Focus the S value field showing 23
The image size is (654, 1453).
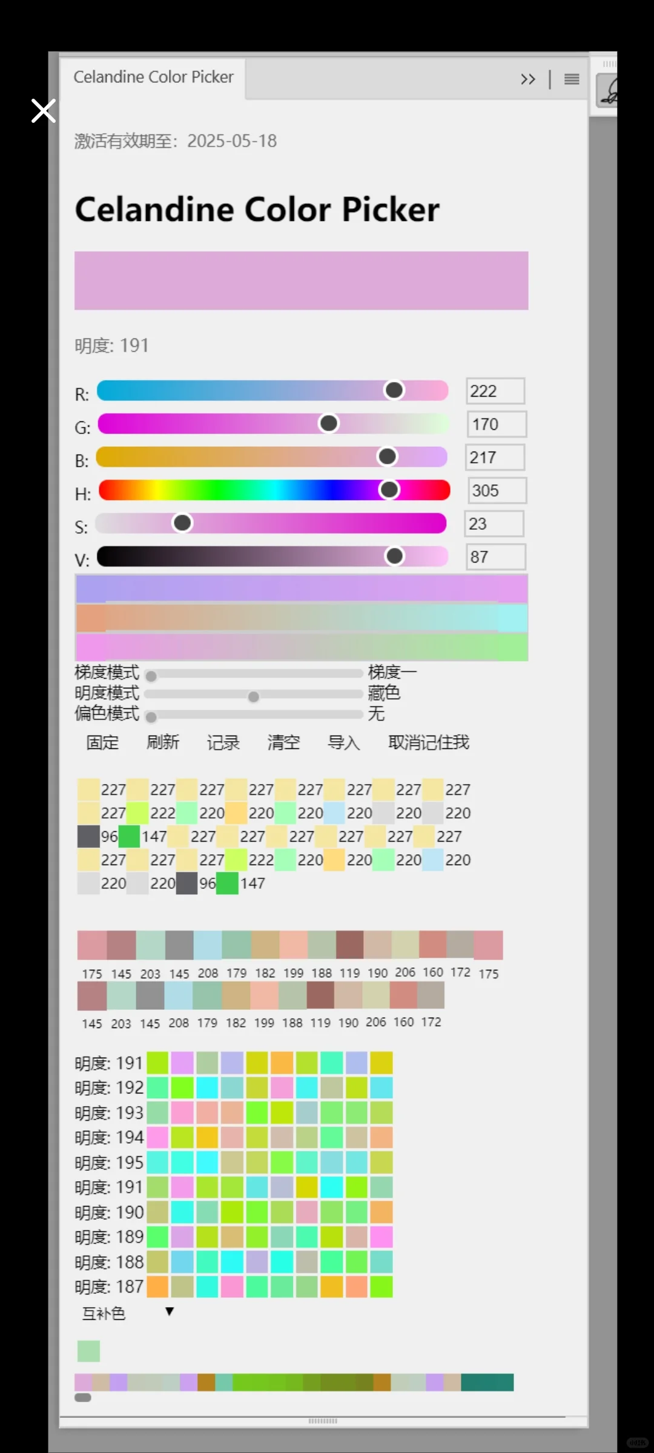click(494, 524)
